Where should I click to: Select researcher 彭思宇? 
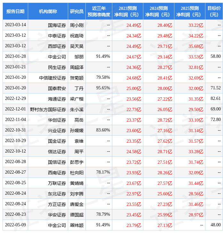point(77,162)
